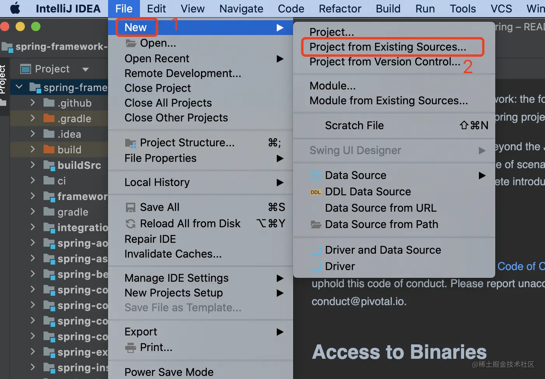
Task: Open the Code menu
Action: point(291,9)
